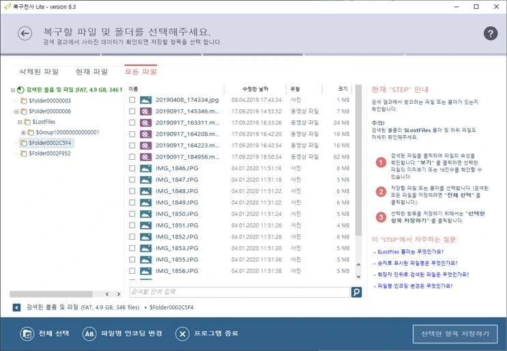Image resolution: width=507 pixels, height=351 pixels.
Task: Click the 선택한 항목 저장하기 button
Action: [x=455, y=334]
